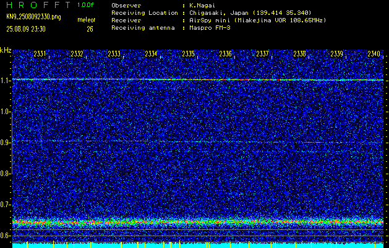The height and width of the screenshot is (248, 389).
Task: Click the Observer label
Action: (x=126, y=6)
